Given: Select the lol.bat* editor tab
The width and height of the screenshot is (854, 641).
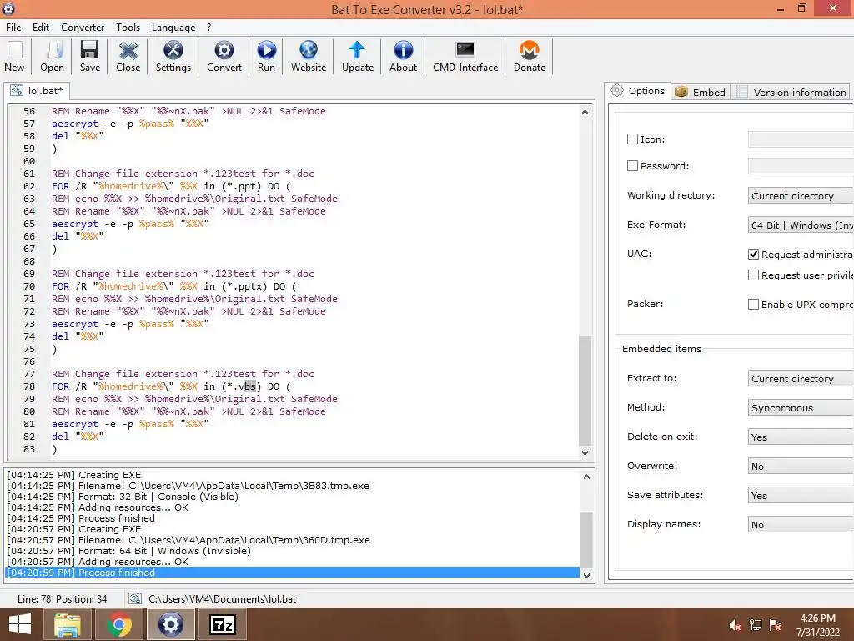Looking at the screenshot, I should (37, 90).
